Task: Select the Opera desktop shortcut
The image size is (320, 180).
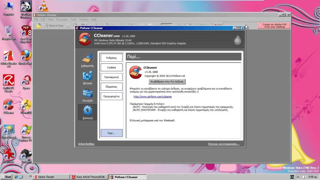Action: point(26,82)
